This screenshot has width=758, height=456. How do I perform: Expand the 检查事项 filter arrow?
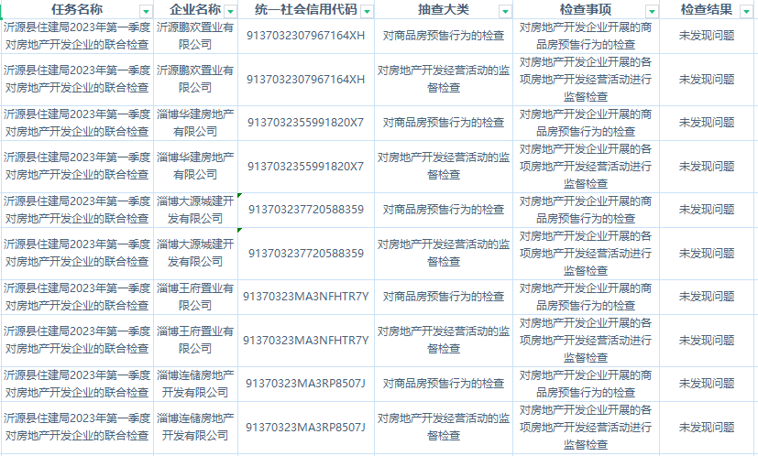(x=651, y=11)
